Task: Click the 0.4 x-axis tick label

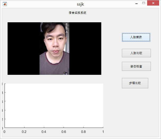Action: click(44, 132)
